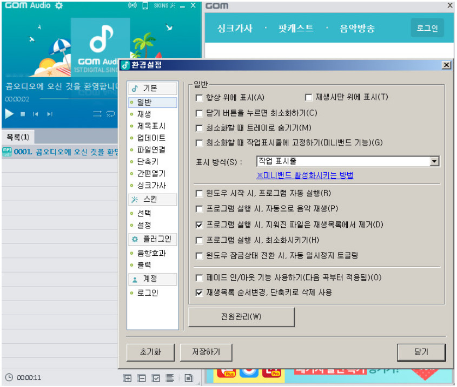
Task: Enable 윈도우 시작 시, 프로그램 자동 실행(R)
Action: (x=200, y=193)
